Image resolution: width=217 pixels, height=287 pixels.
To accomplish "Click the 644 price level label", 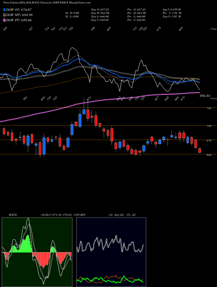I will click(209, 155).
